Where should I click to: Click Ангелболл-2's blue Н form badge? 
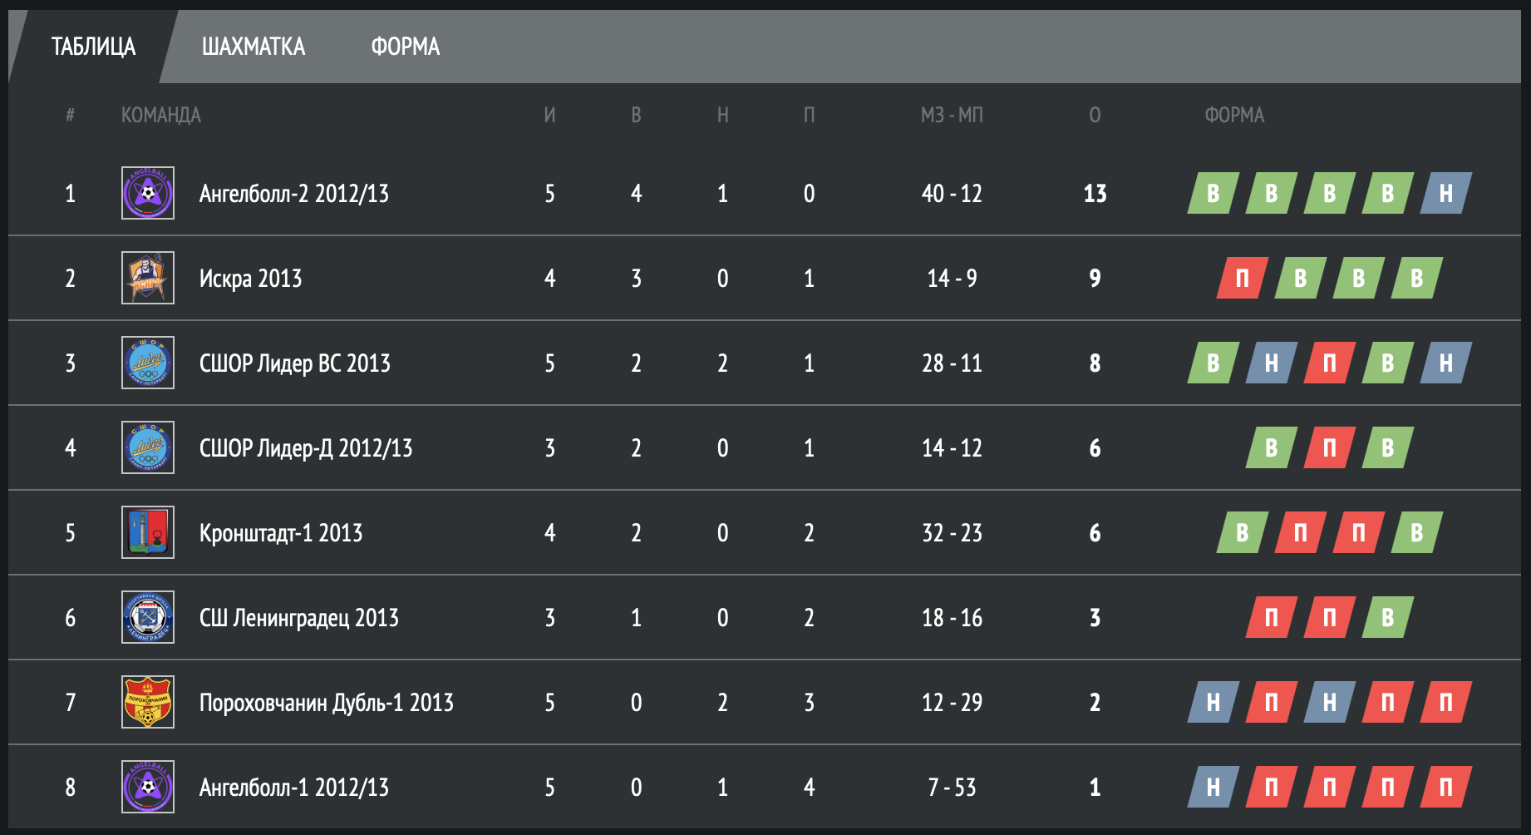(1446, 193)
